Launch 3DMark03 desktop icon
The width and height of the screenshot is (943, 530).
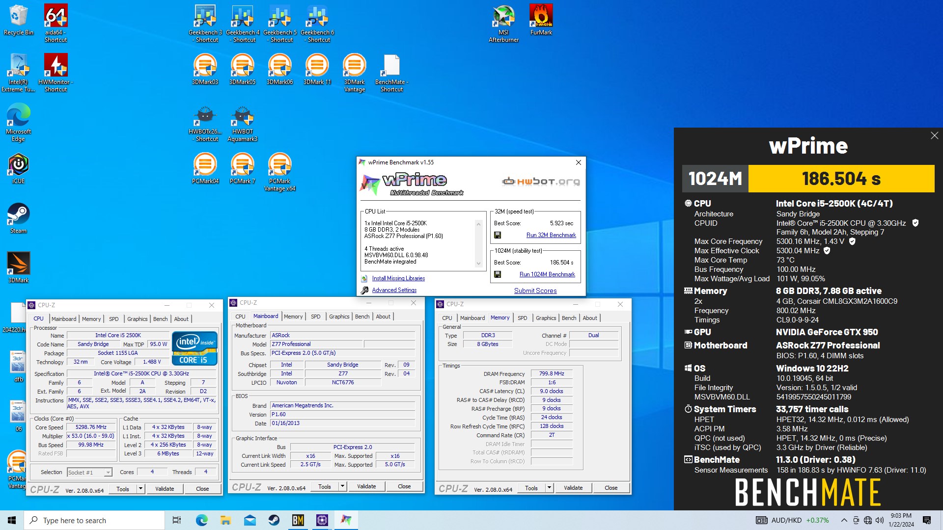coord(205,69)
